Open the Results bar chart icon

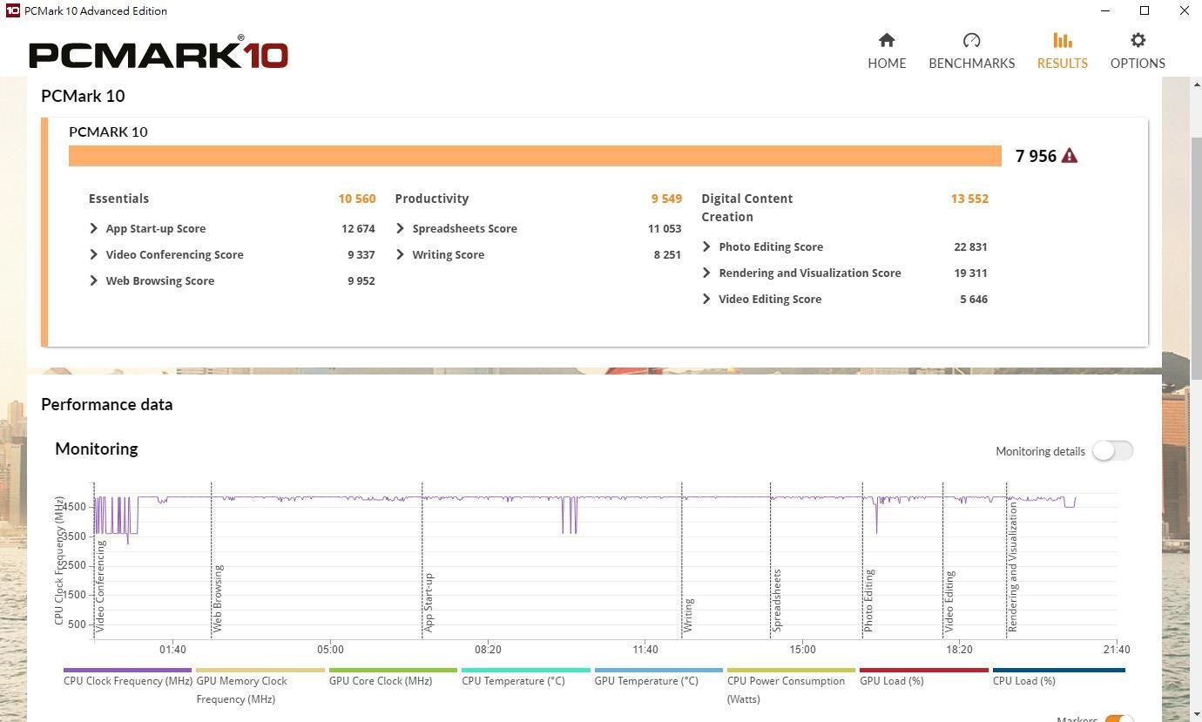1062,40
